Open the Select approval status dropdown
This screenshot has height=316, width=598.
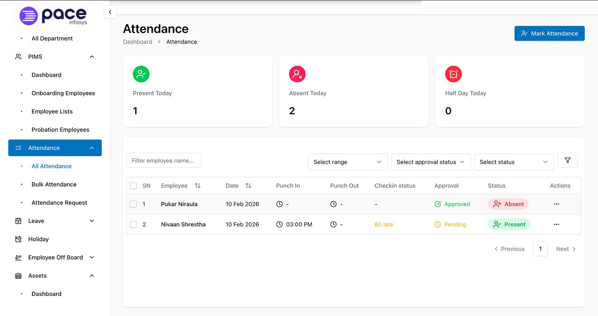coord(431,162)
